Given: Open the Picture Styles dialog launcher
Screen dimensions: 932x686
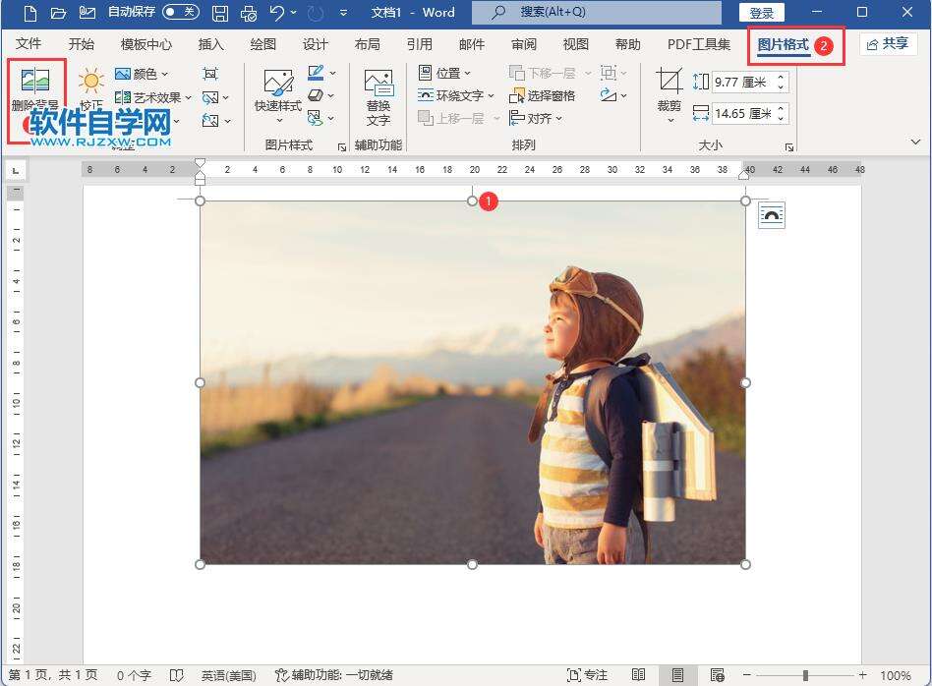Looking at the screenshot, I should coord(342,146).
